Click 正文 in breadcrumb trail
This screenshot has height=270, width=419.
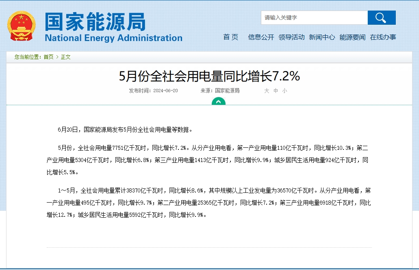tap(66, 57)
